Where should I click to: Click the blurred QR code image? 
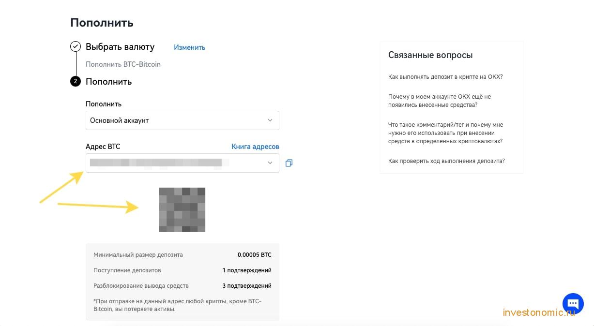pos(182,210)
